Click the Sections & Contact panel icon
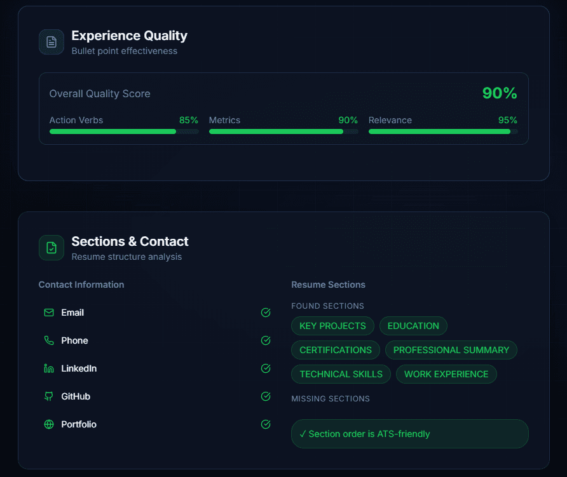 pyautogui.click(x=51, y=248)
